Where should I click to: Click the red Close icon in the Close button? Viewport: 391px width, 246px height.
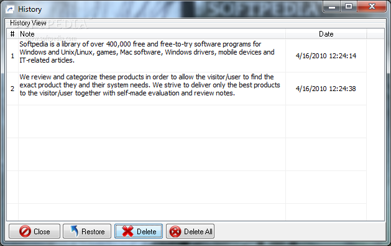(25, 231)
